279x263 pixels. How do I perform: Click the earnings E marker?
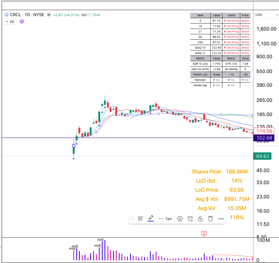pyautogui.click(x=204, y=234)
